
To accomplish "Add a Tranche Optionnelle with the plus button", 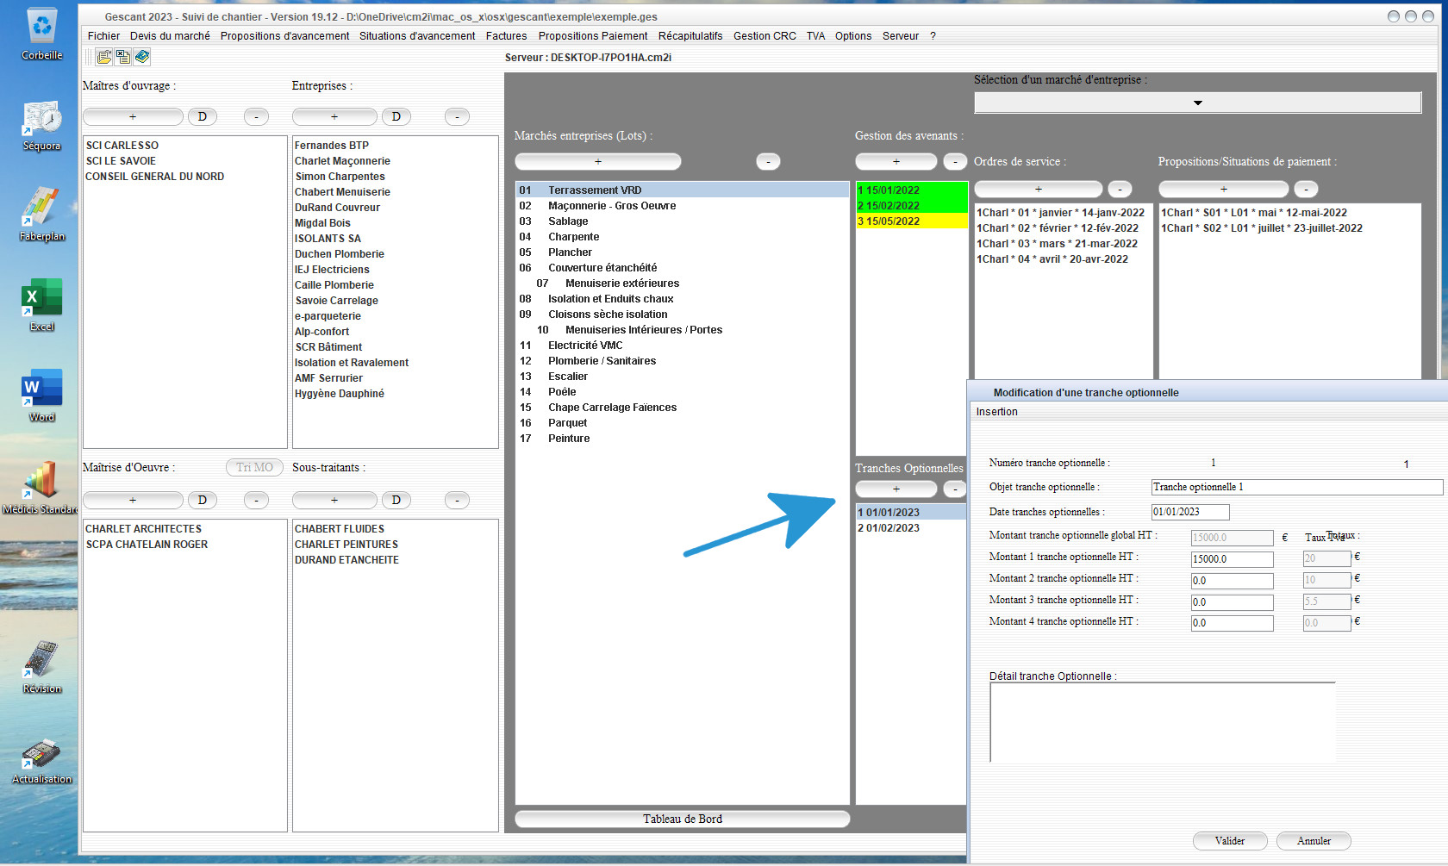I will pyautogui.click(x=896, y=489).
